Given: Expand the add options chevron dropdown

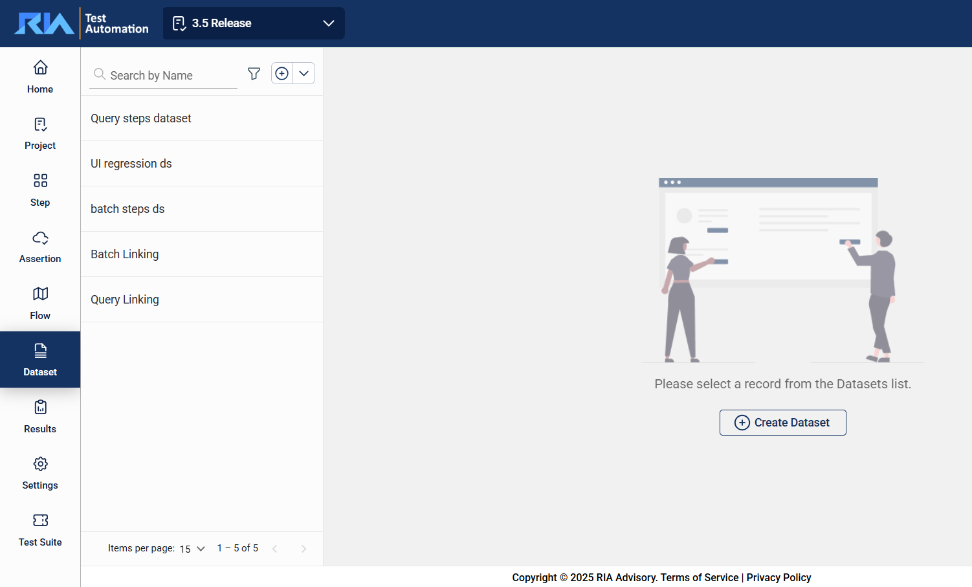Looking at the screenshot, I should point(304,74).
